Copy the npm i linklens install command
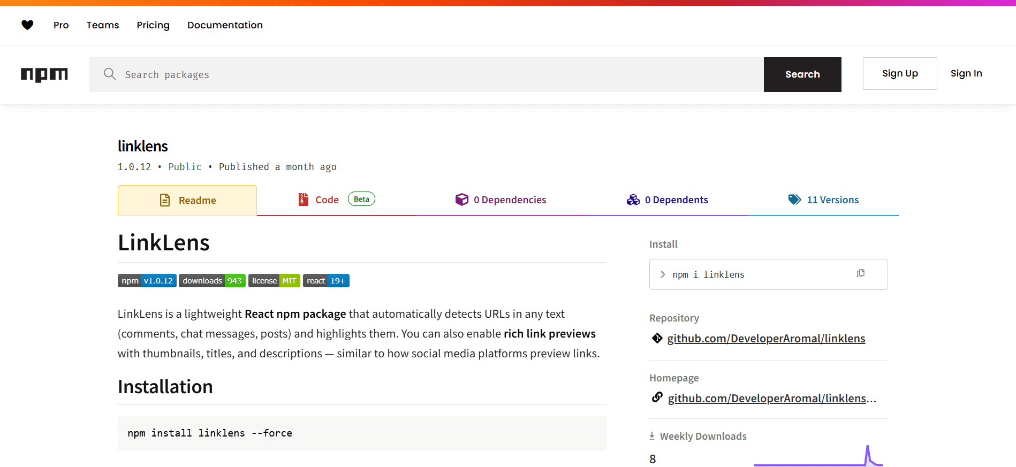Viewport: 1016px width, 467px height. pyautogui.click(x=860, y=273)
